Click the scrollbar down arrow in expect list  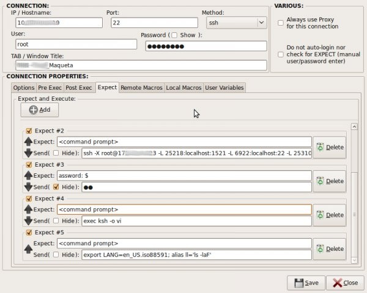(354, 260)
